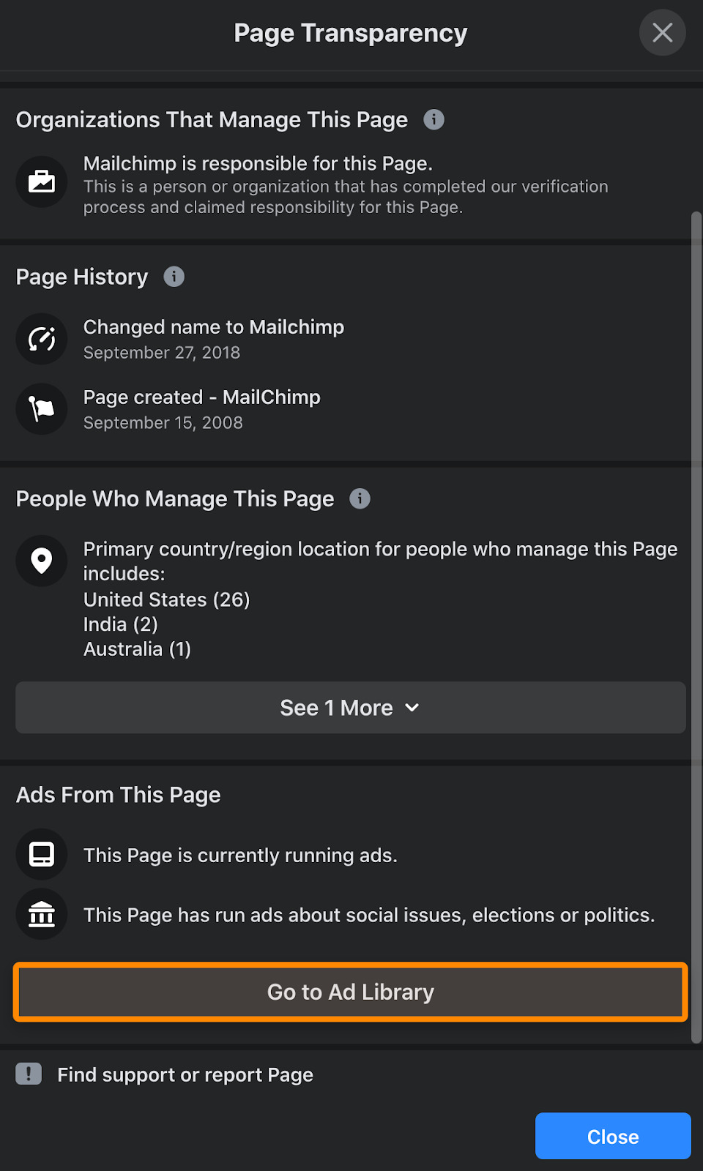Click the location pin icon
The width and height of the screenshot is (703, 1171).
[x=42, y=561]
